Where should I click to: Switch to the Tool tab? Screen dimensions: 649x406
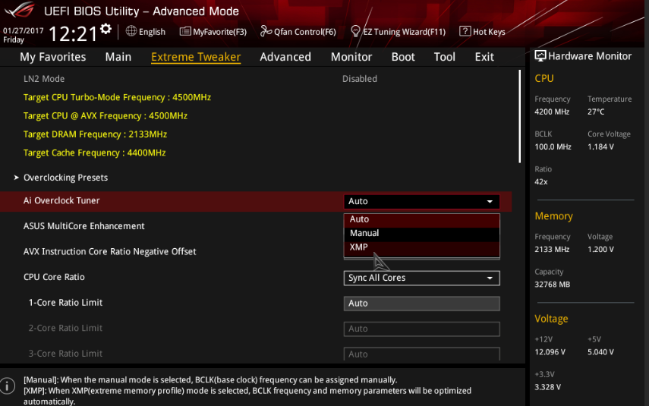444,57
